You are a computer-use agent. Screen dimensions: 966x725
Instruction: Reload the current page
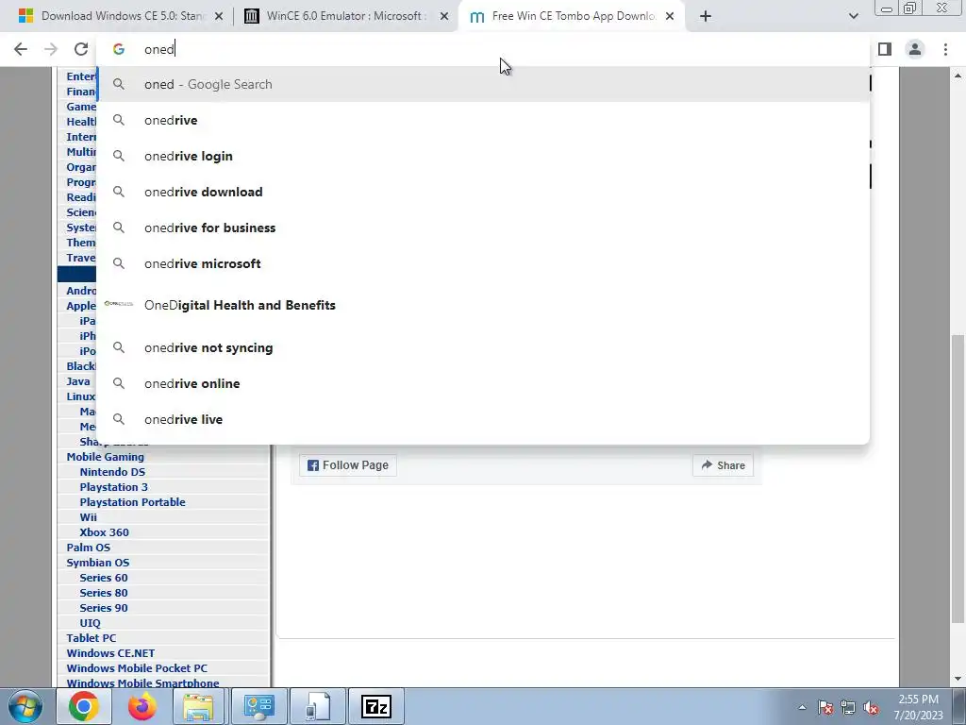point(81,49)
